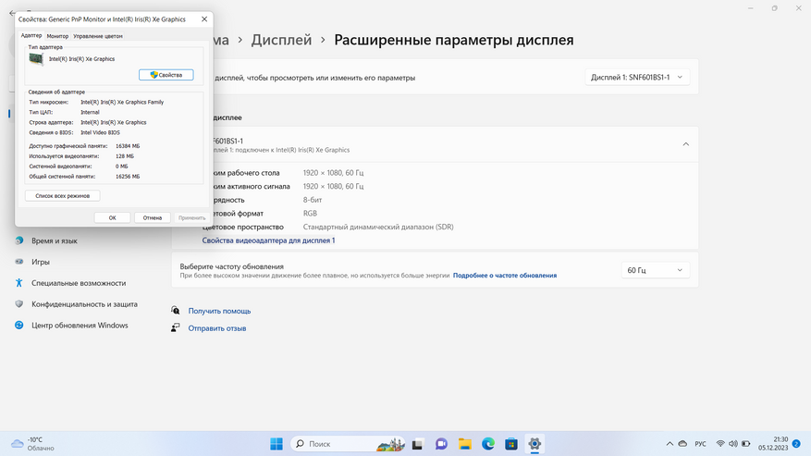Image resolution: width=811 pixels, height=456 pixels.
Task: Collapse the SNF601BS1-1 display information panel
Action: (x=685, y=144)
